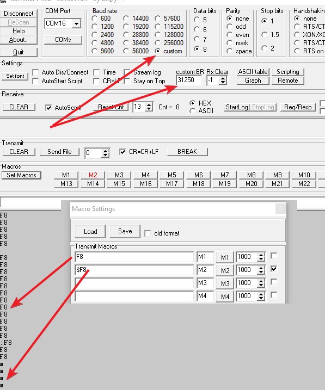The width and height of the screenshot is (325, 390).
Task: Quit the terminal application
Action: click(19, 52)
